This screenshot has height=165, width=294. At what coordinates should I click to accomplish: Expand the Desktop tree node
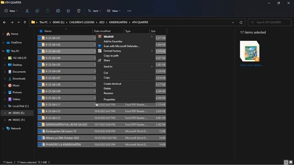coord(5,65)
